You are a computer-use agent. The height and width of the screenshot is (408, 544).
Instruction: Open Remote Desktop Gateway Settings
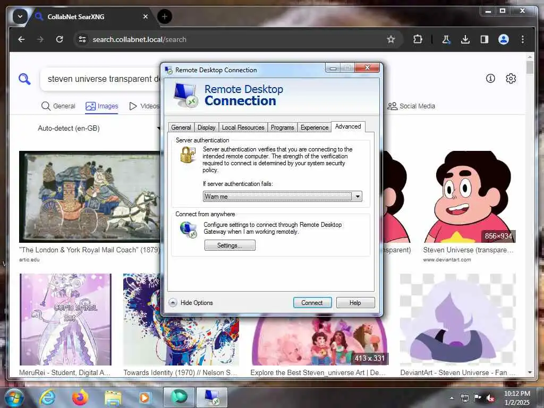[x=229, y=245]
